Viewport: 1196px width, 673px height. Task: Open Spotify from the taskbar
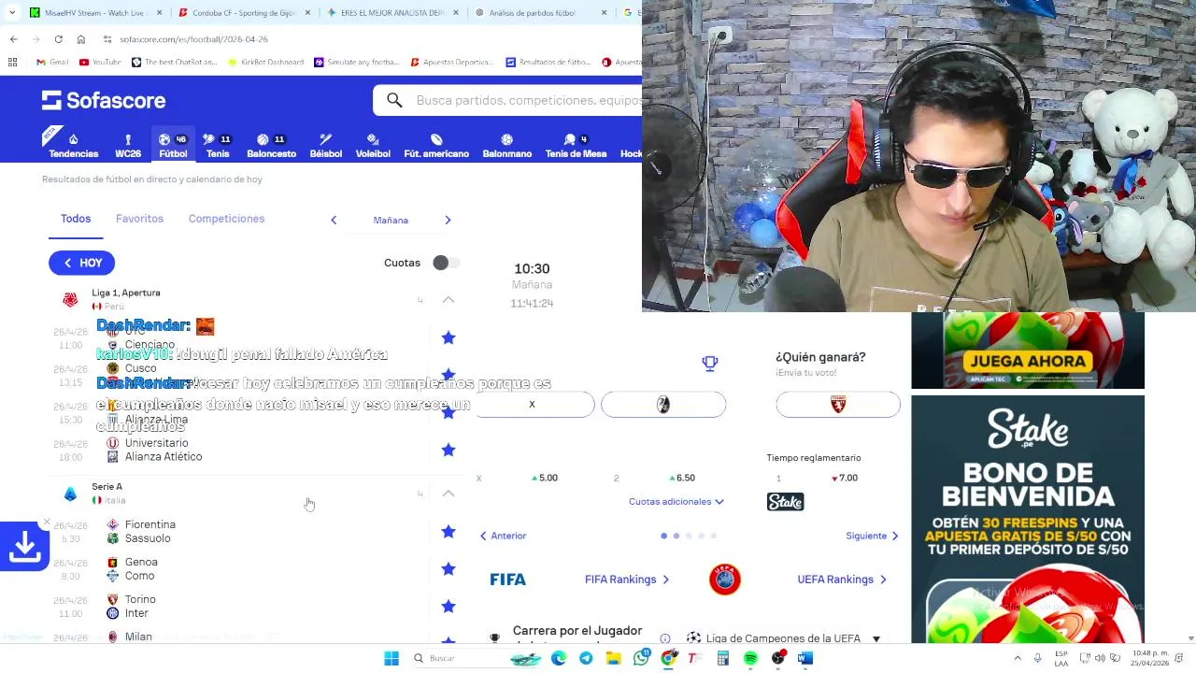pos(750,658)
